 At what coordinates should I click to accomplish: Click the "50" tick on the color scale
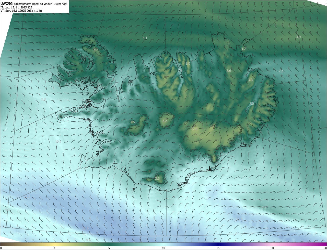pyautogui.click(x=325, y=248)
